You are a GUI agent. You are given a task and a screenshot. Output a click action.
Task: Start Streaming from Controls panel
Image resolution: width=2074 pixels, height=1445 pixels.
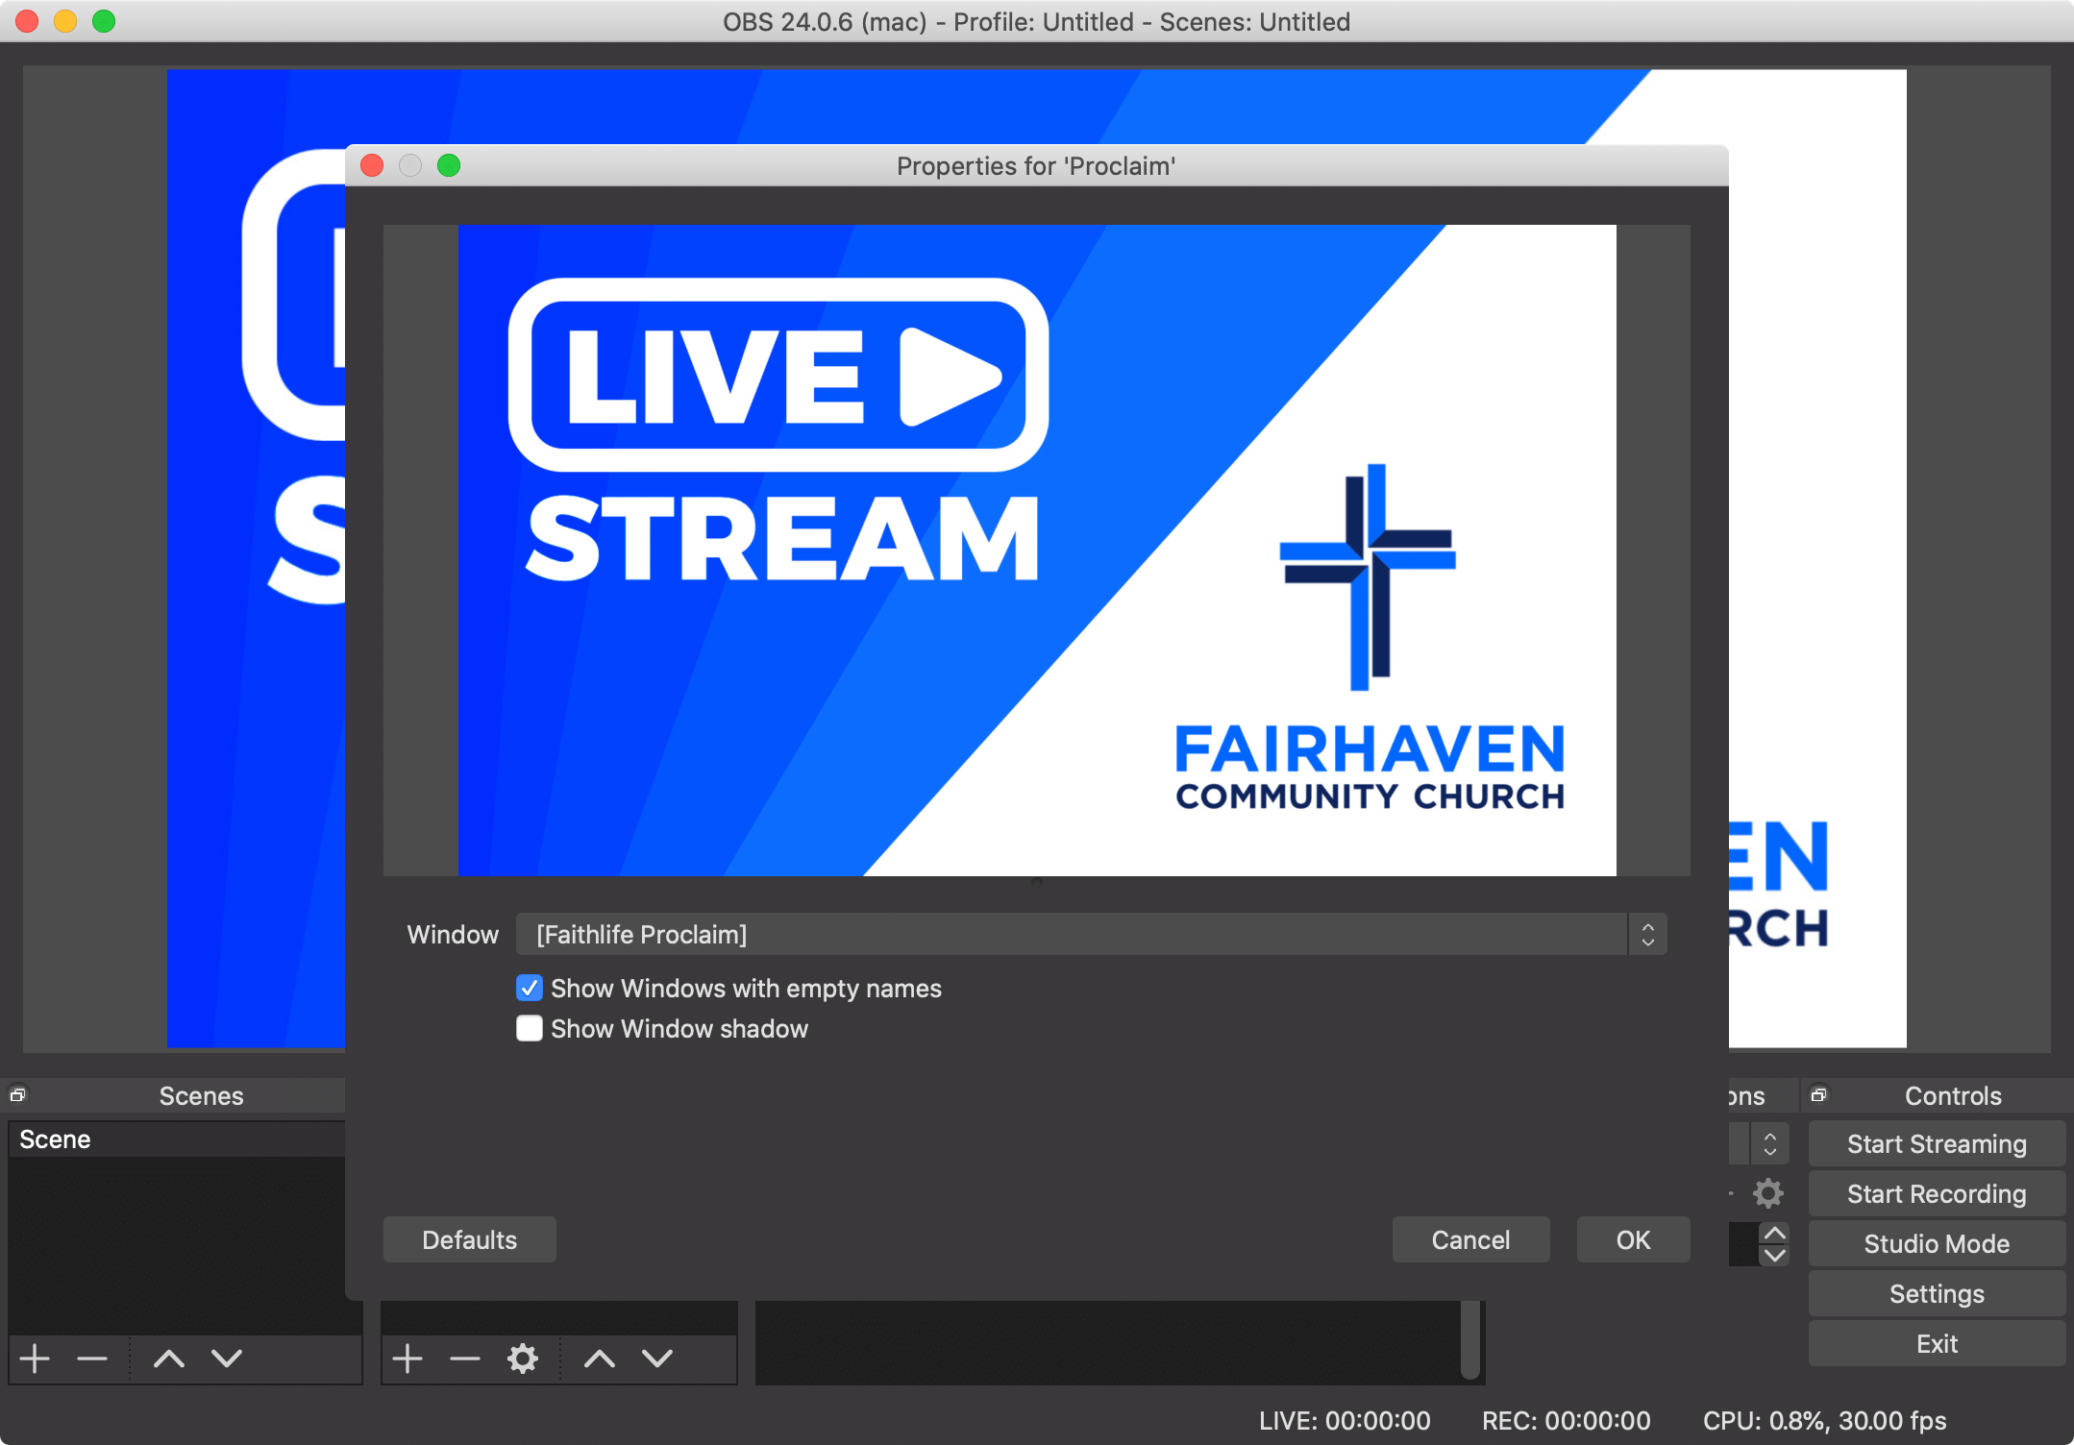(1937, 1143)
